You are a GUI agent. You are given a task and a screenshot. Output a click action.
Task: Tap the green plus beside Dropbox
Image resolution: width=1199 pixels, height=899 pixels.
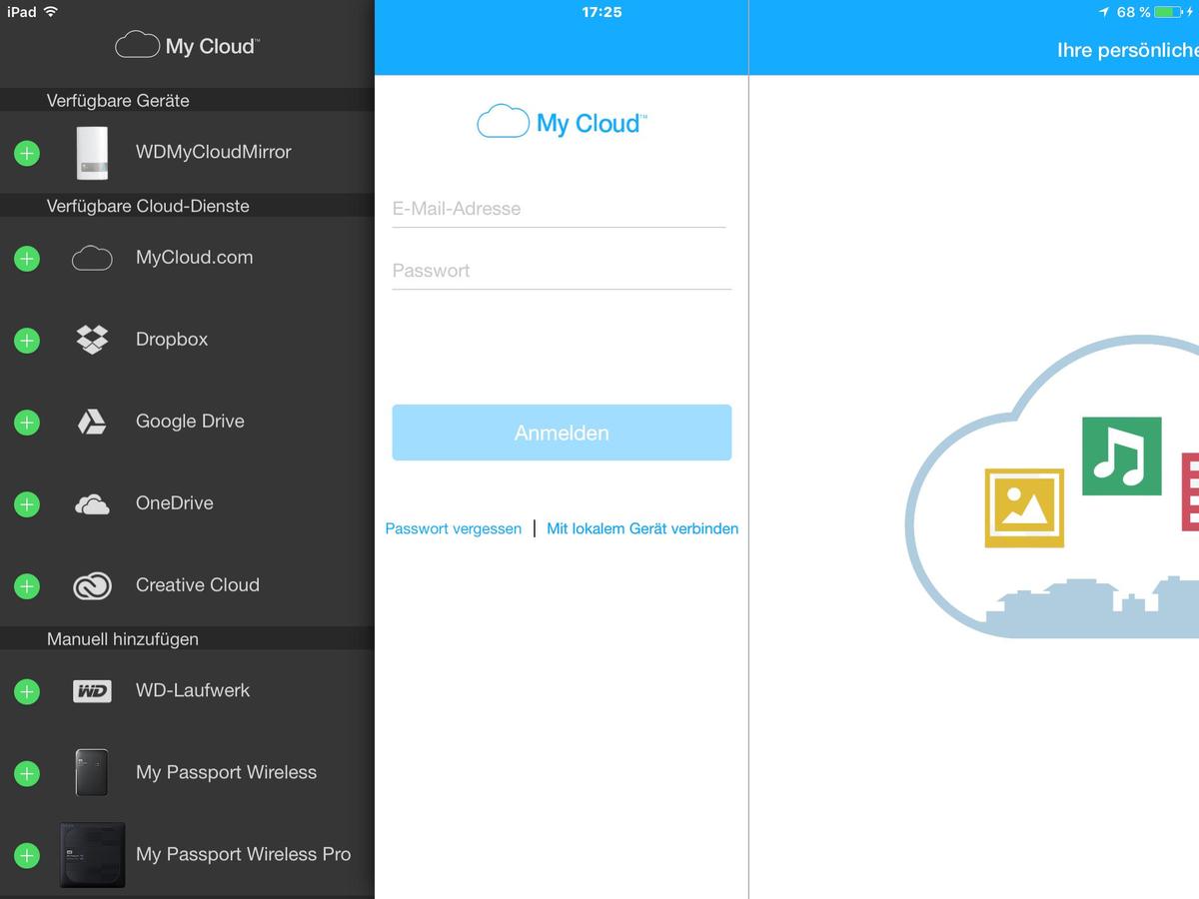point(27,341)
